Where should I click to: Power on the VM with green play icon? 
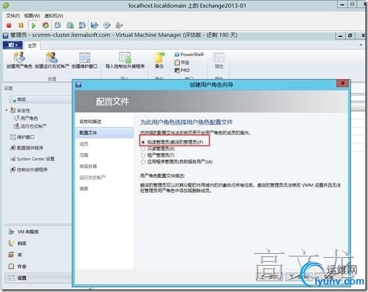[34, 25]
